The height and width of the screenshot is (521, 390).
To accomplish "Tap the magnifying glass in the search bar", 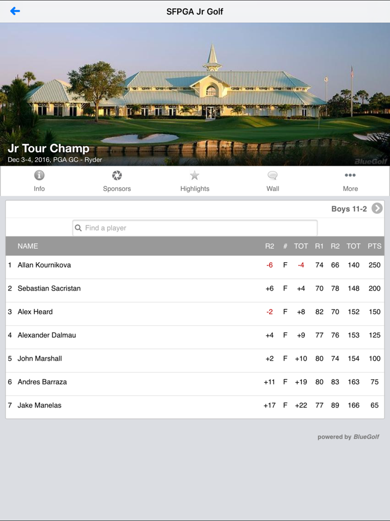I will 80,228.
